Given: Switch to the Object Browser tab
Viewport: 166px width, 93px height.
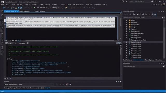Looking at the screenshot, I should click(x=40, y=11).
